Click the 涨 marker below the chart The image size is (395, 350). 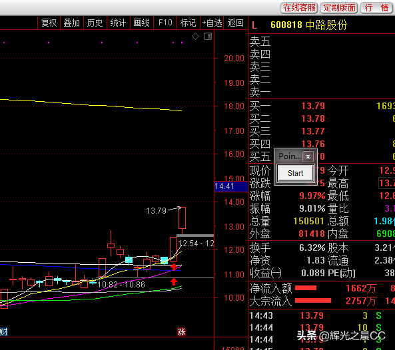click(181, 332)
